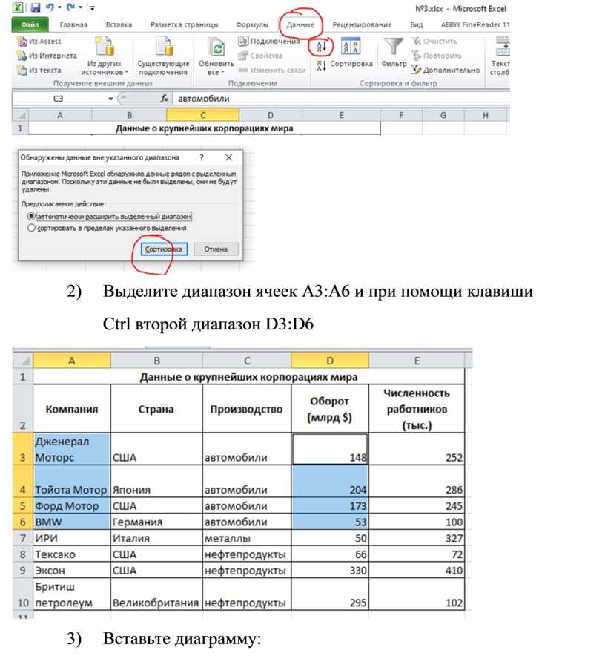This screenshot has width=605, height=659.
Task: Open the redo history dropdown arrow
Action: click(x=80, y=7)
